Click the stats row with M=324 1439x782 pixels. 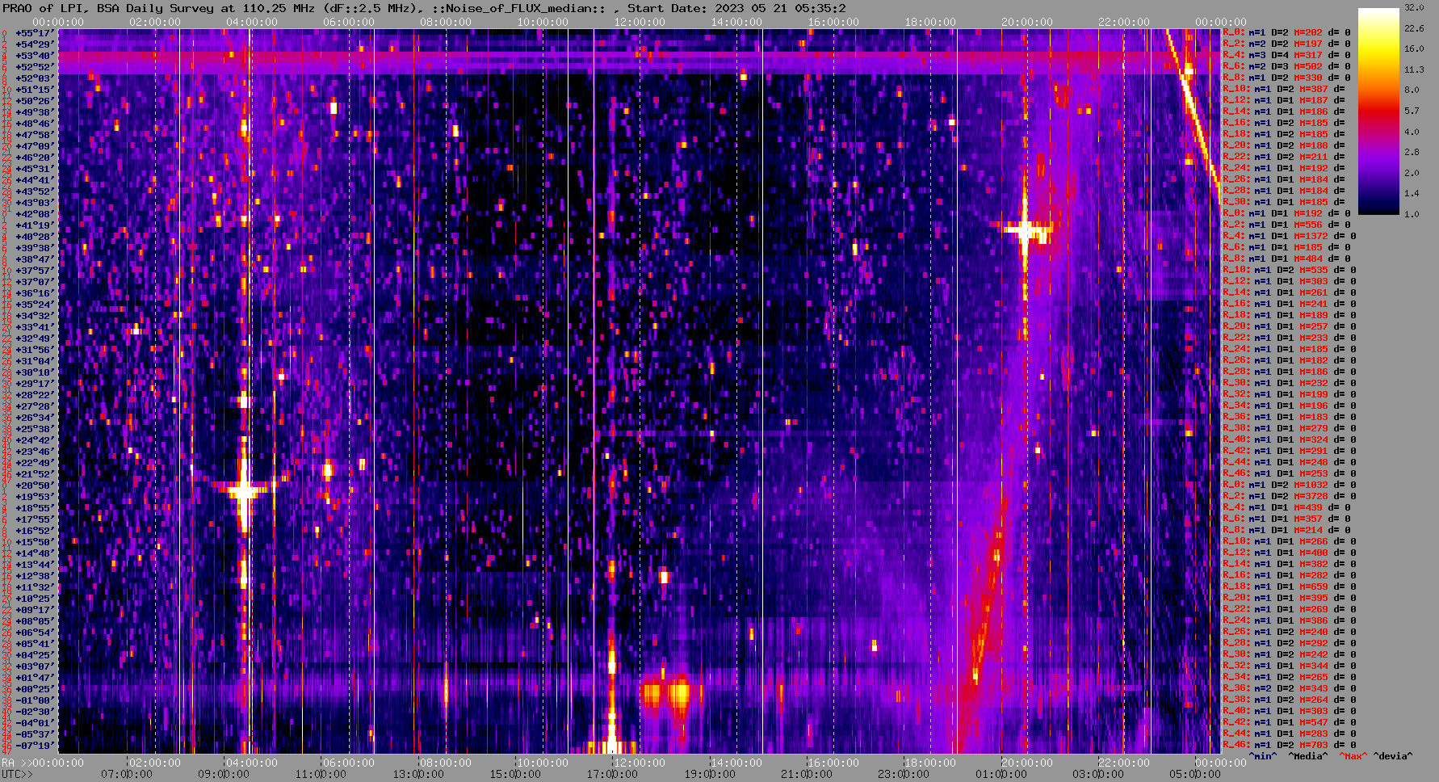click(1289, 439)
